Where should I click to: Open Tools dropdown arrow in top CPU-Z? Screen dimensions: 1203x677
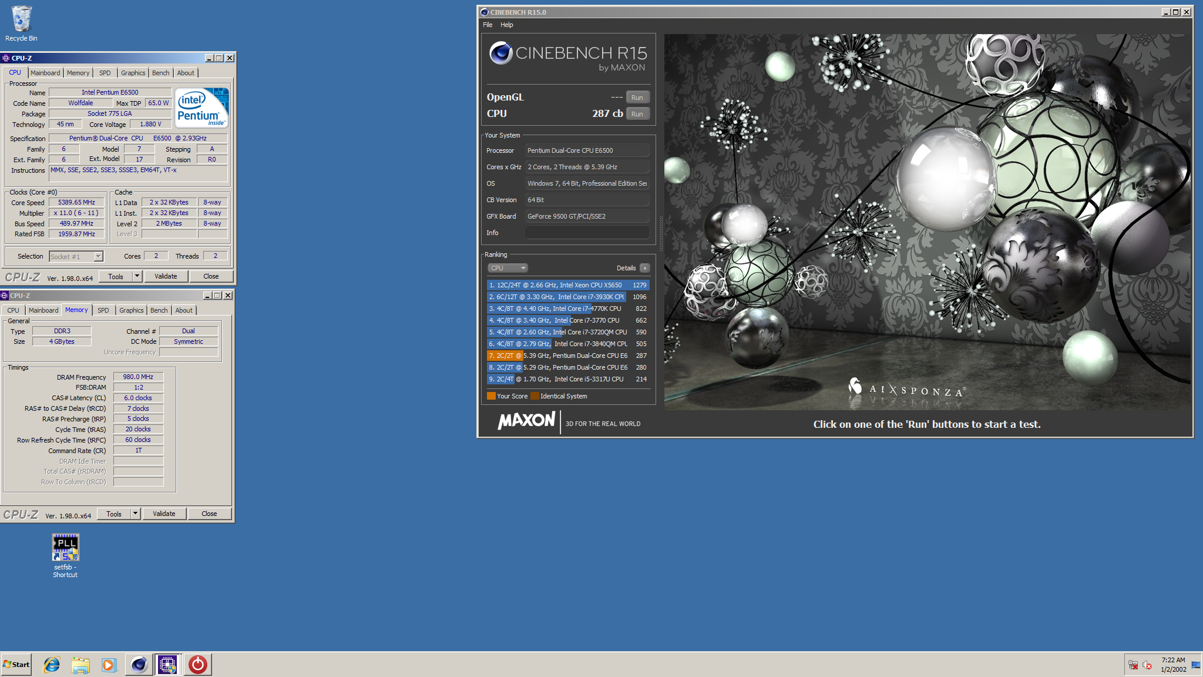[137, 276]
